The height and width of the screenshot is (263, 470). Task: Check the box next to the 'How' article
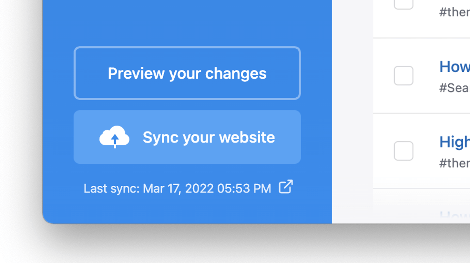tap(403, 75)
